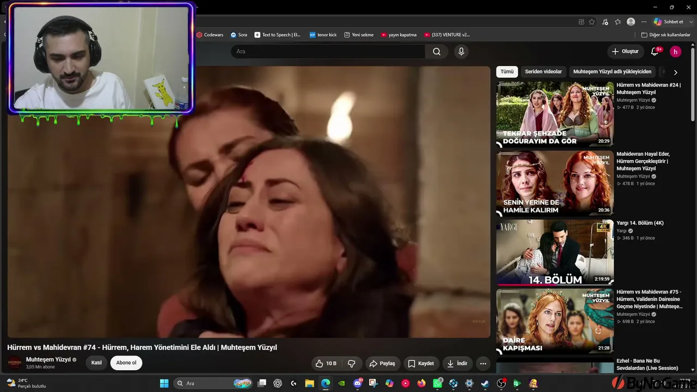Open Yargı 14. Bölüm video thumbnail
The height and width of the screenshot is (392, 697).
coord(555,253)
